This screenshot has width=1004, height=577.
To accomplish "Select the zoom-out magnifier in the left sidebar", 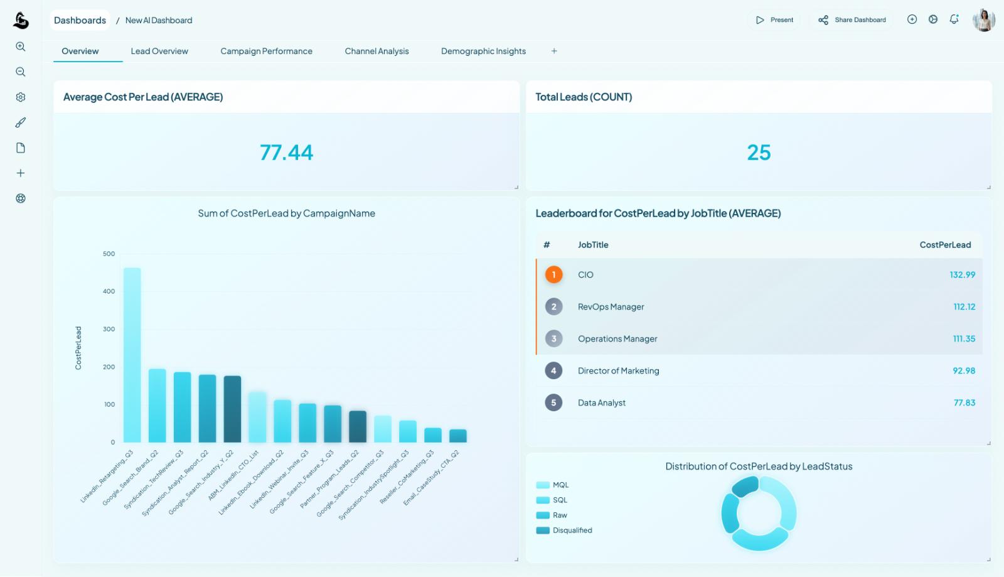I will [21, 72].
